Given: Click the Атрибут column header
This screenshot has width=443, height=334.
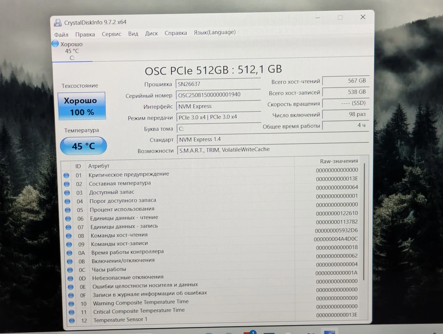Looking at the screenshot, I should point(99,166).
